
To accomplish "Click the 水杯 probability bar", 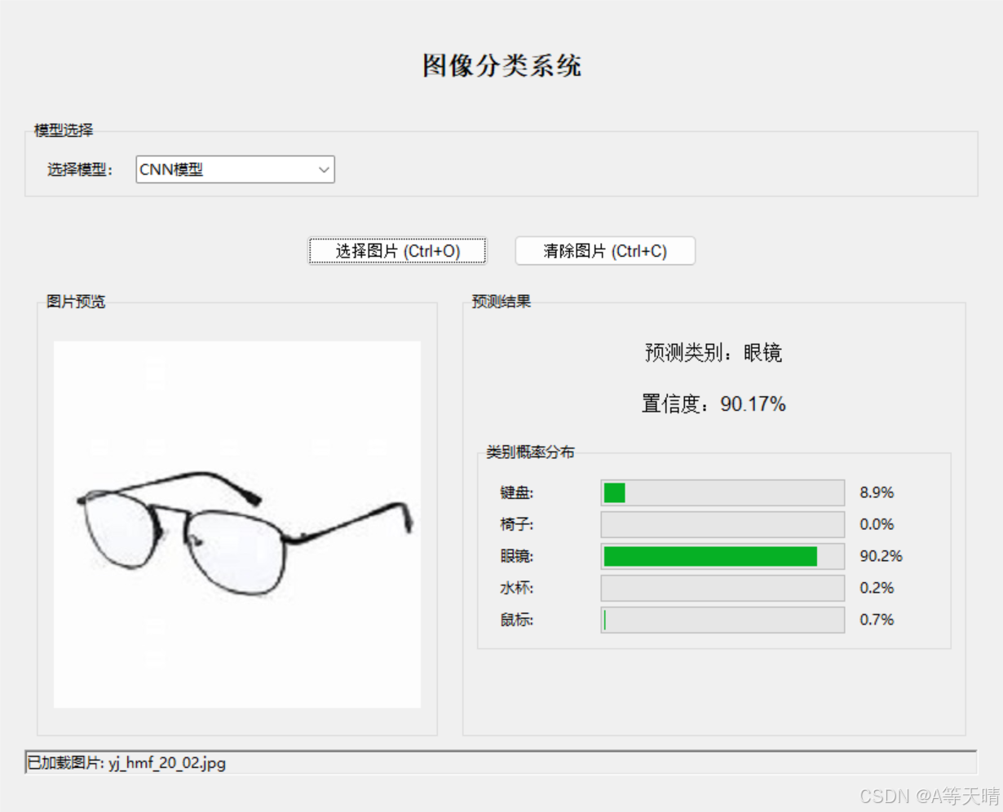I will pyautogui.click(x=722, y=588).
